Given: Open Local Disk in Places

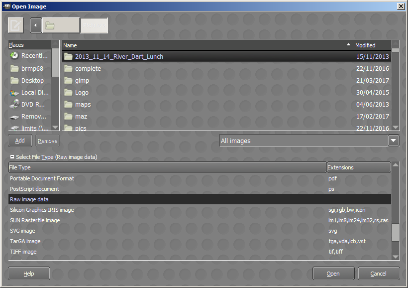Looking at the screenshot, I should click(29, 93).
